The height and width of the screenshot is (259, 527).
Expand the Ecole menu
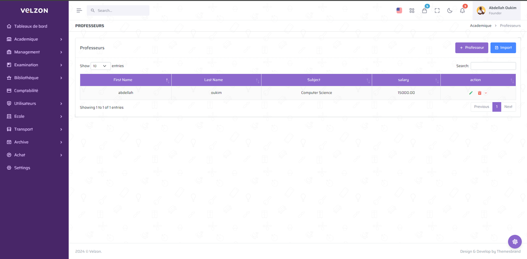34,116
